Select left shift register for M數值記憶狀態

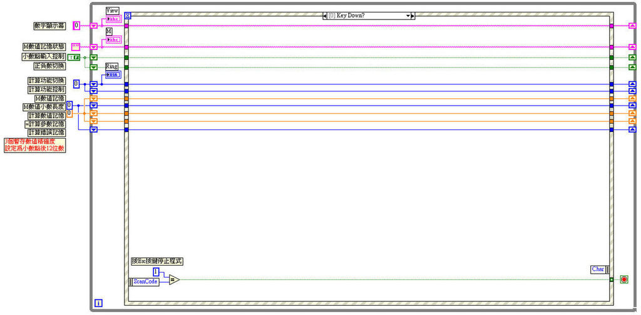coord(94,47)
